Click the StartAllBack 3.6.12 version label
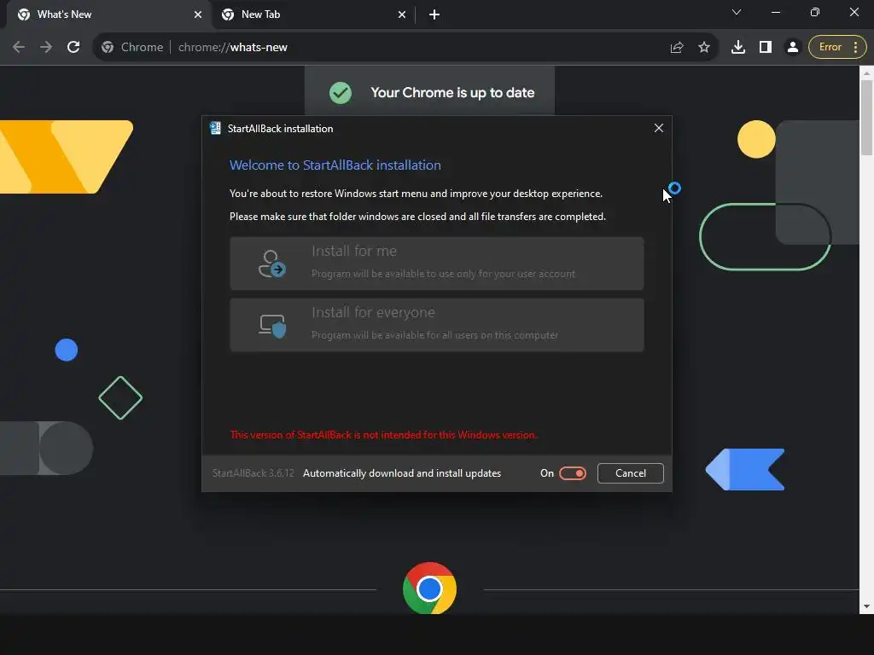Screen dimensions: 874x655 tap(253, 472)
